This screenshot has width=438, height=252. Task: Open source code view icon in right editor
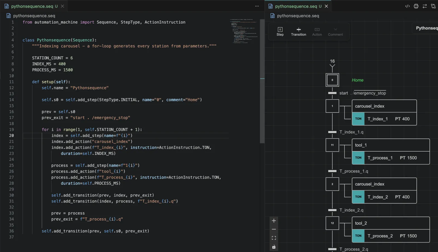pos(407,6)
